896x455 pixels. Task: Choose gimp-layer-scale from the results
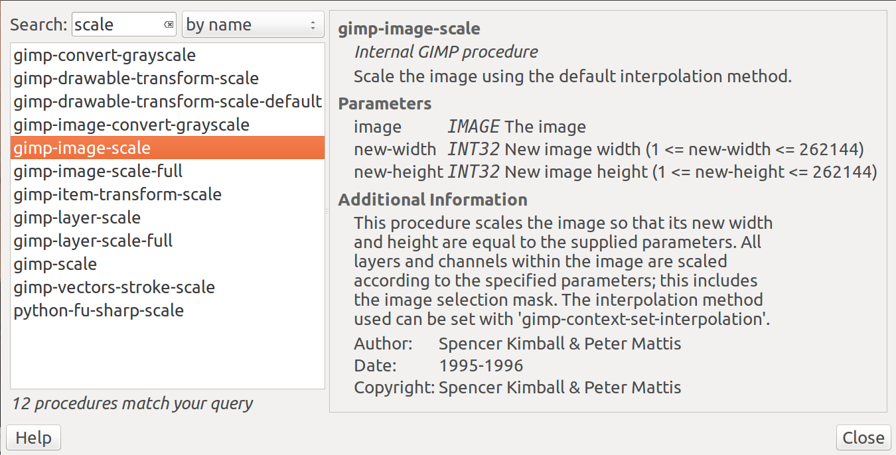[x=167, y=218]
